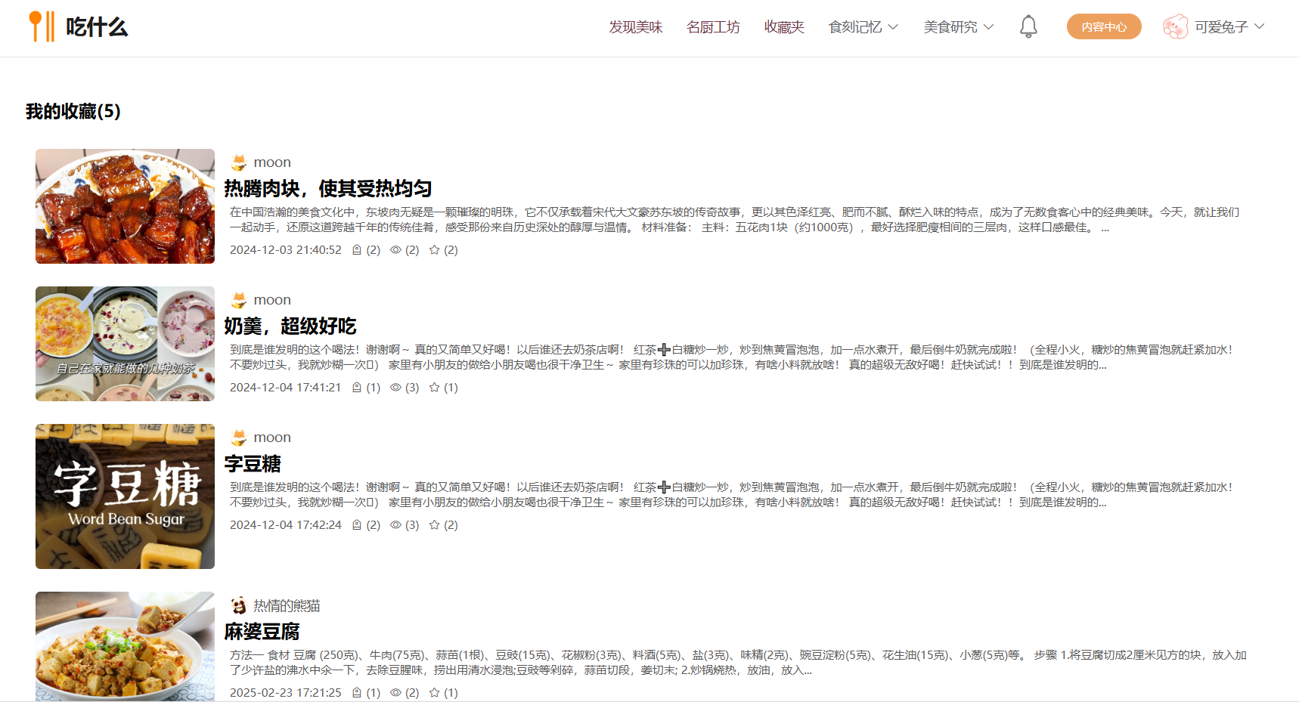The image size is (1299, 702).
Task: Open the braised pork thumbnail
Action: coord(125,206)
